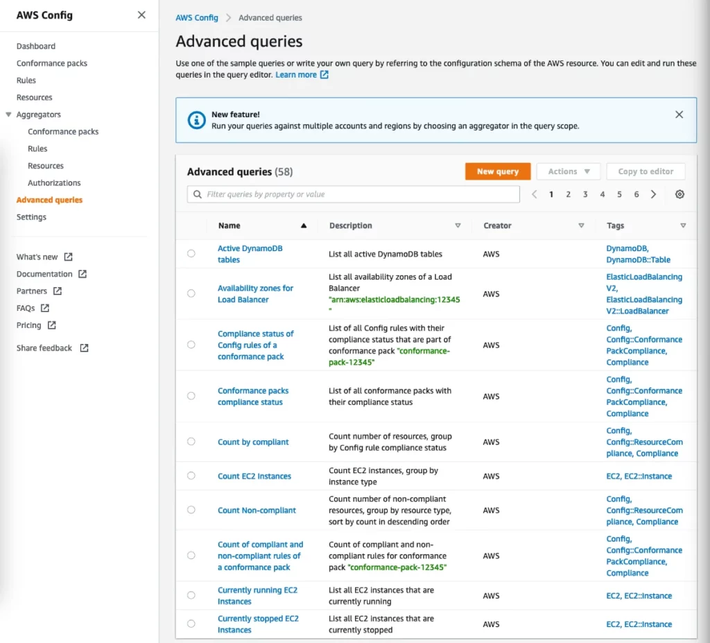Screen dimensions: 710x643
Task: Click external link icon next to What's new
Action: (x=69, y=257)
